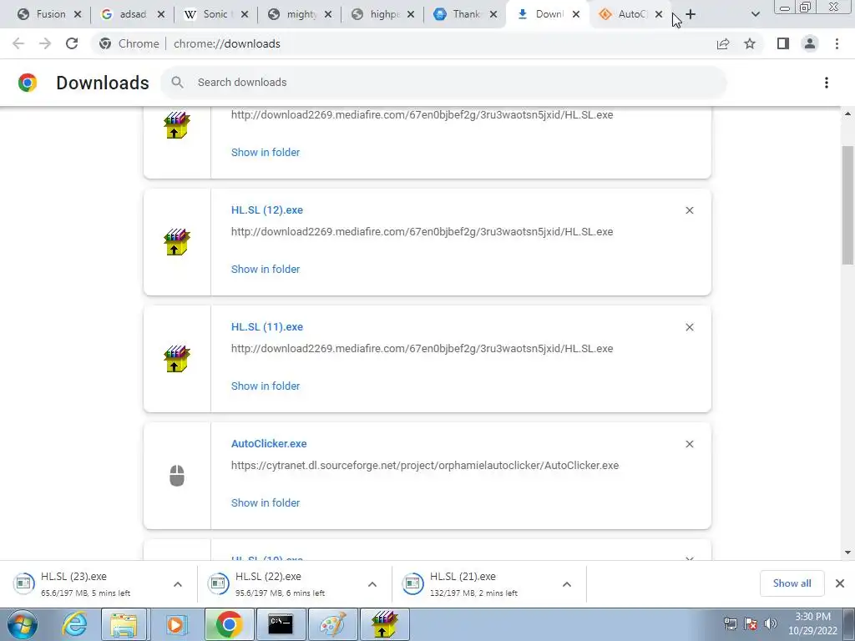This screenshot has width=855, height=641.
Task: Click the page scrollbar thumb
Action: pos(848,204)
